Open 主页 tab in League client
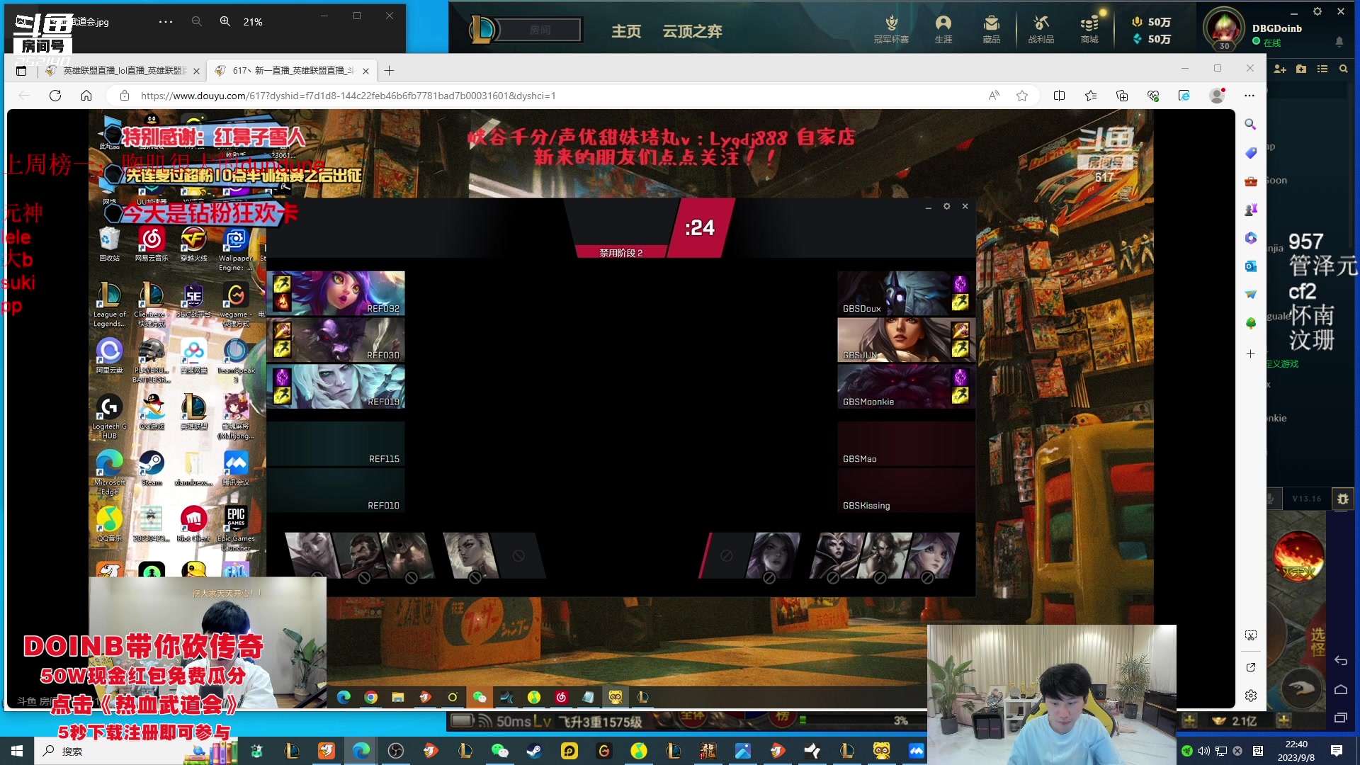The image size is (1360, 765). [626, 31]
